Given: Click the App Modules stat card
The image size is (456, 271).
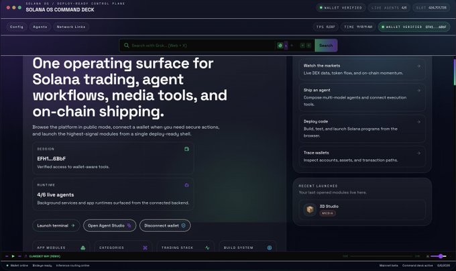Looking at the screenshot, I should pos(61,246).
